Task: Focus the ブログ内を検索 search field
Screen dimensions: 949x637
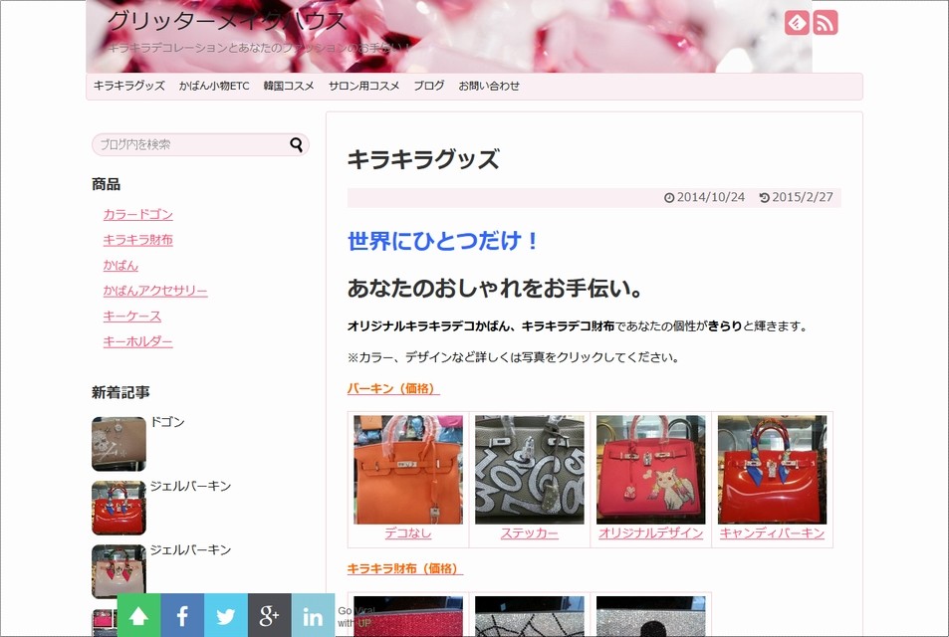Action: coord(192,144)
